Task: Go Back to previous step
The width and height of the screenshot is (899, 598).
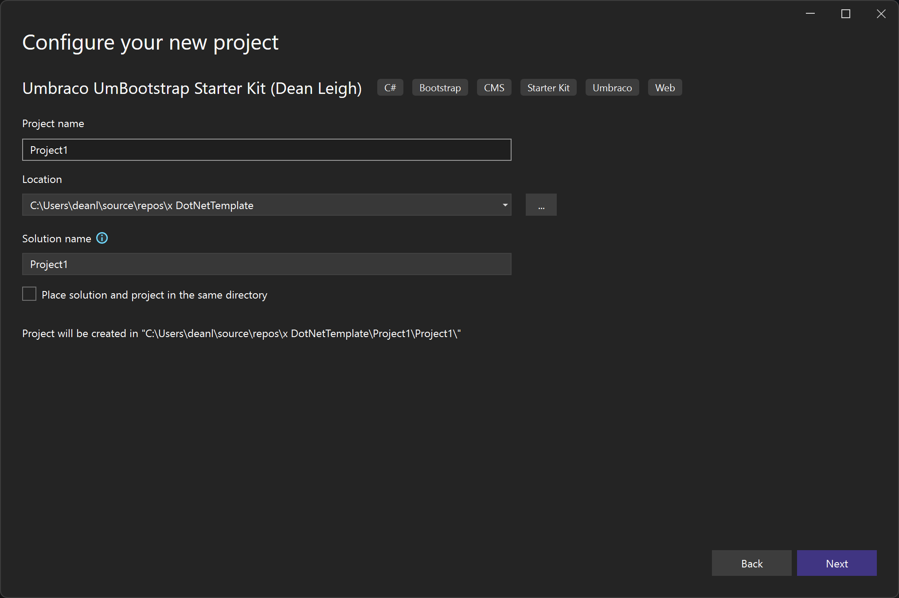Action: tap(751, 563)
